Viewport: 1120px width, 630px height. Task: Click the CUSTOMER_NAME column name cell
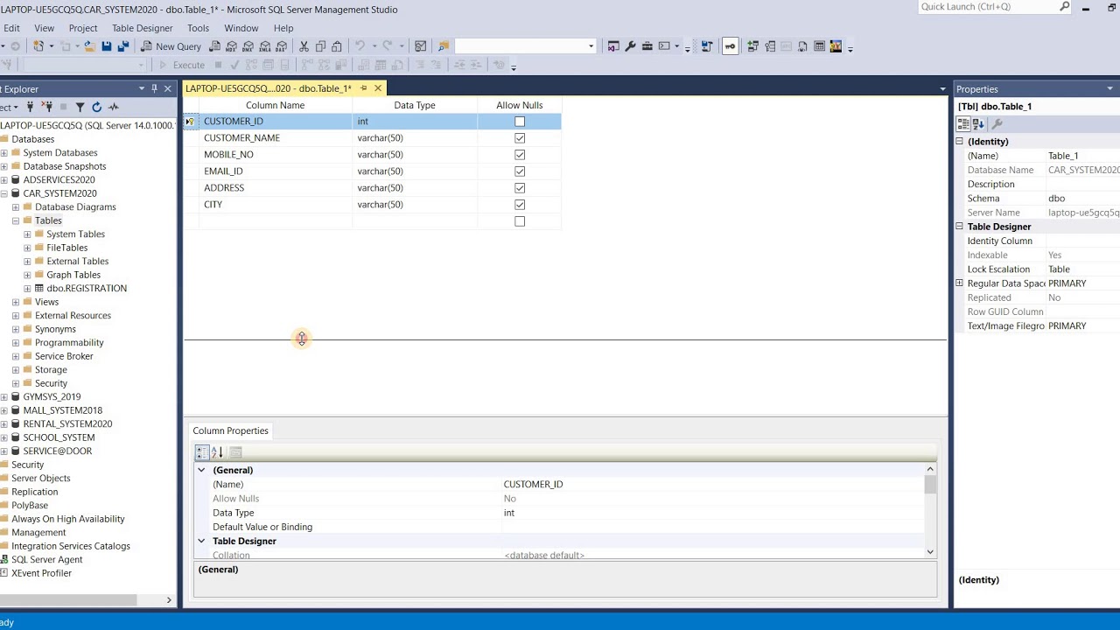pyautogui.click(x=275, y=138)
